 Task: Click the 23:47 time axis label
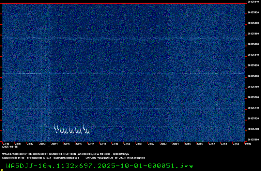pos(91,144)
